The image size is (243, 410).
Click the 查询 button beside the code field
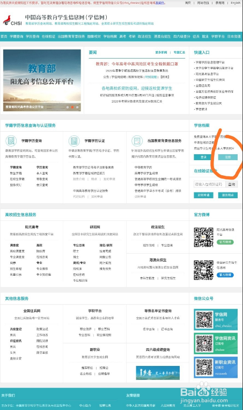[x=231, y=184]
